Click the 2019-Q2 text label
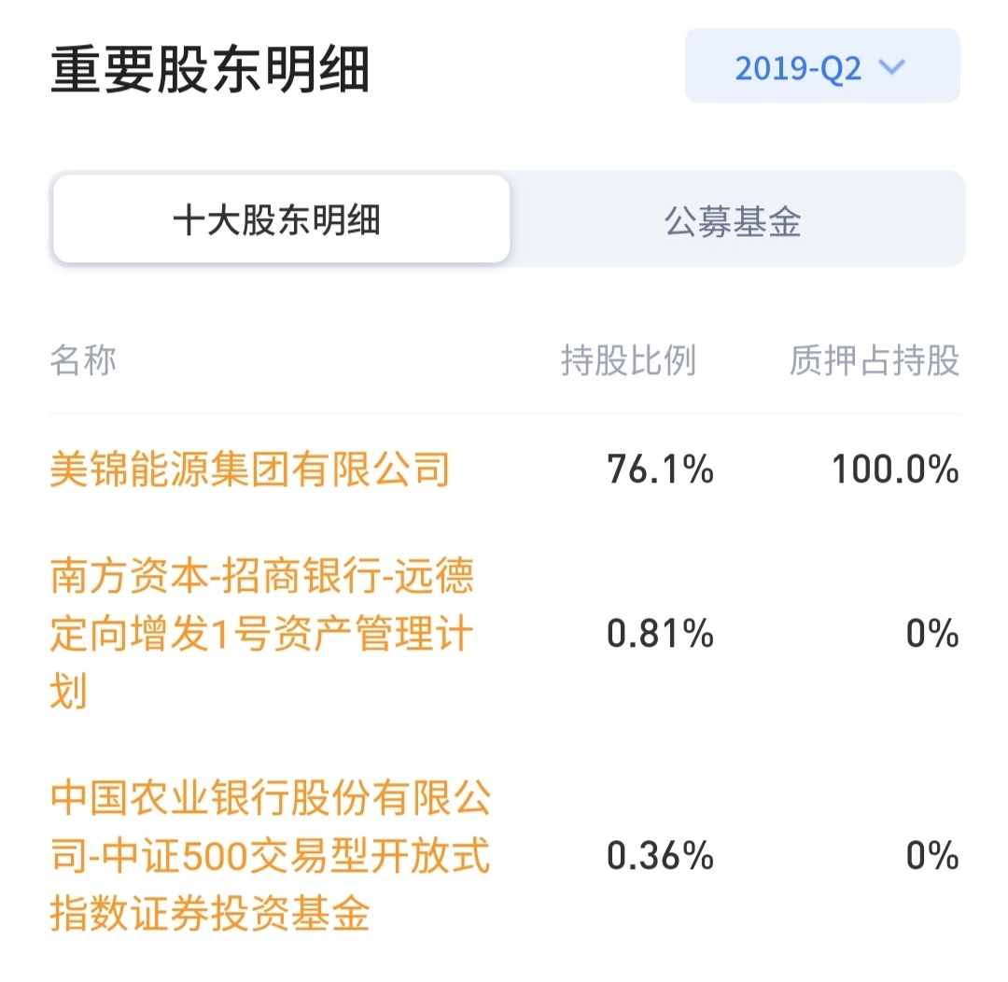 (798, 68)
